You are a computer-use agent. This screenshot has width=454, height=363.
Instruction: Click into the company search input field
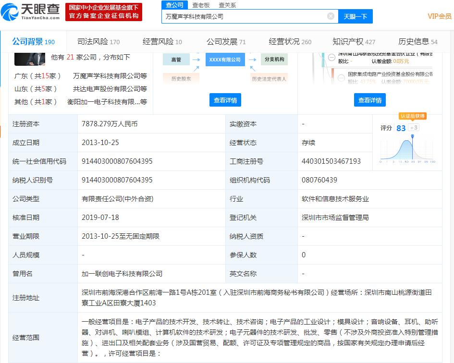(245, 16)
